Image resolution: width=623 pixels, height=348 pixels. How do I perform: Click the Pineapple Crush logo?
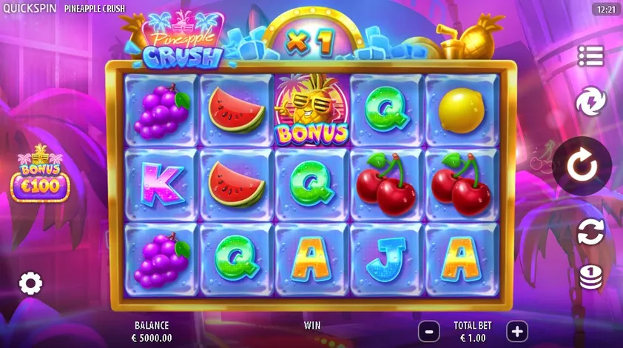point(181,40)
